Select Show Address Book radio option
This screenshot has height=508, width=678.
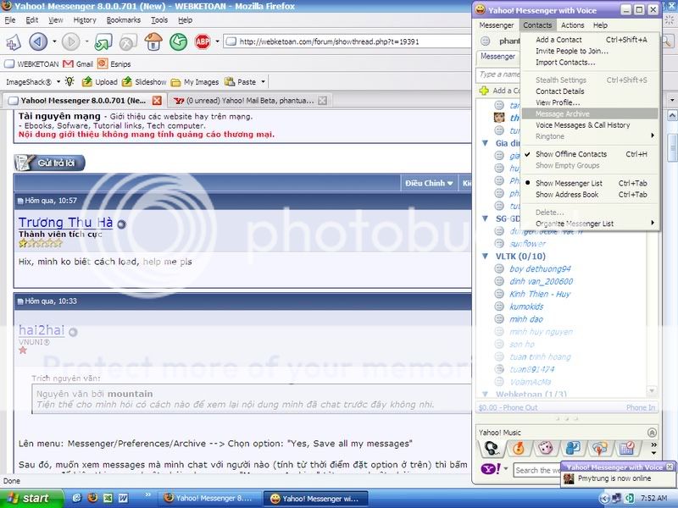[566, 195]
